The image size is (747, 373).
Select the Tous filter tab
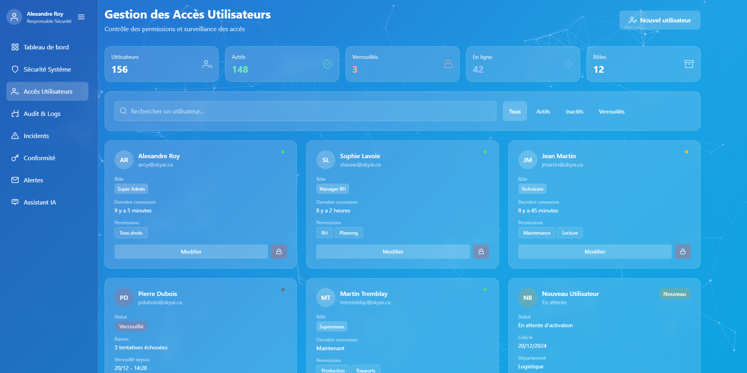pos(514,111)
